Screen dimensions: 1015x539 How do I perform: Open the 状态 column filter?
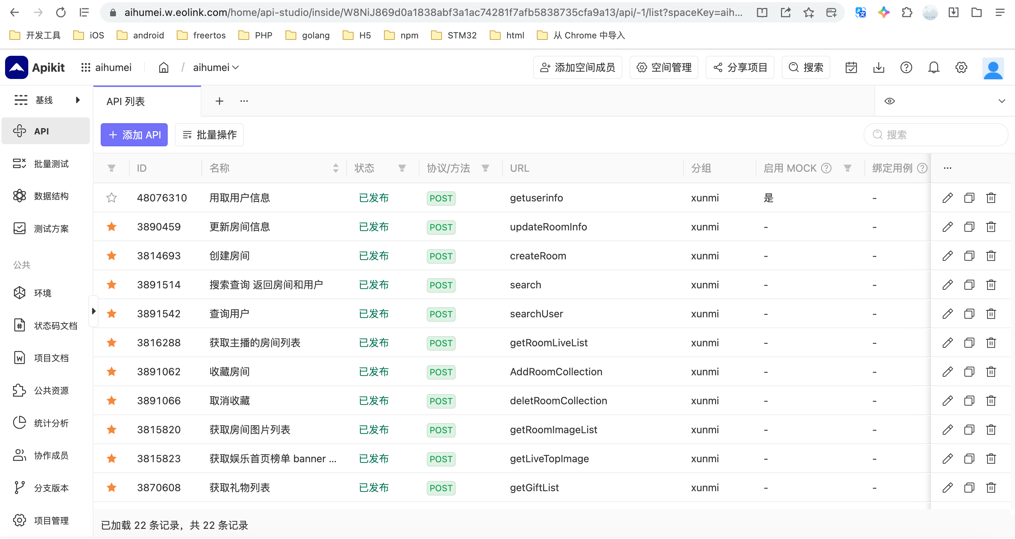click(x=401, y=169)
